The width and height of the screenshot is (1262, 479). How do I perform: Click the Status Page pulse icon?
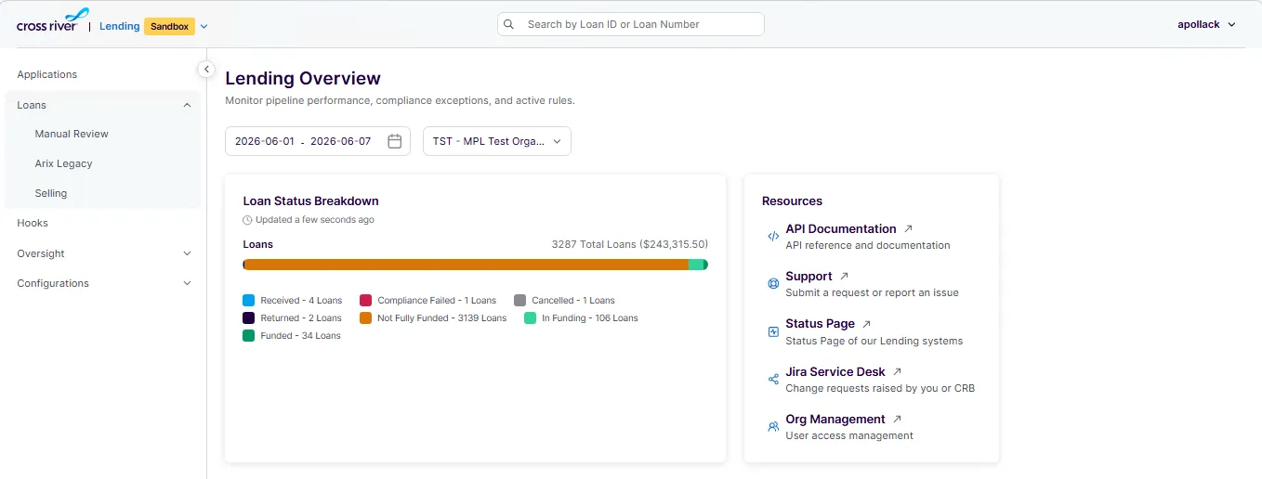click(773, 331)
